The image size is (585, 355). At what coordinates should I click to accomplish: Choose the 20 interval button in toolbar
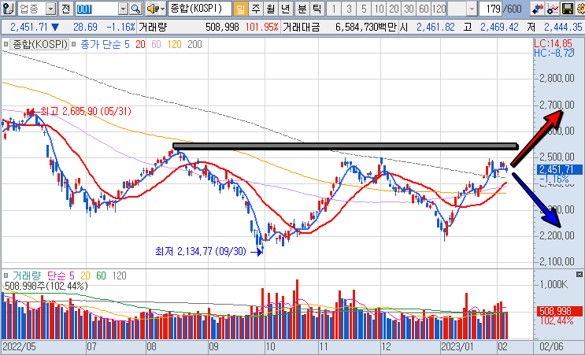pyautogui.click(x=394, y=9)
